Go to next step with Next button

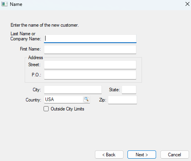[142, 155]
